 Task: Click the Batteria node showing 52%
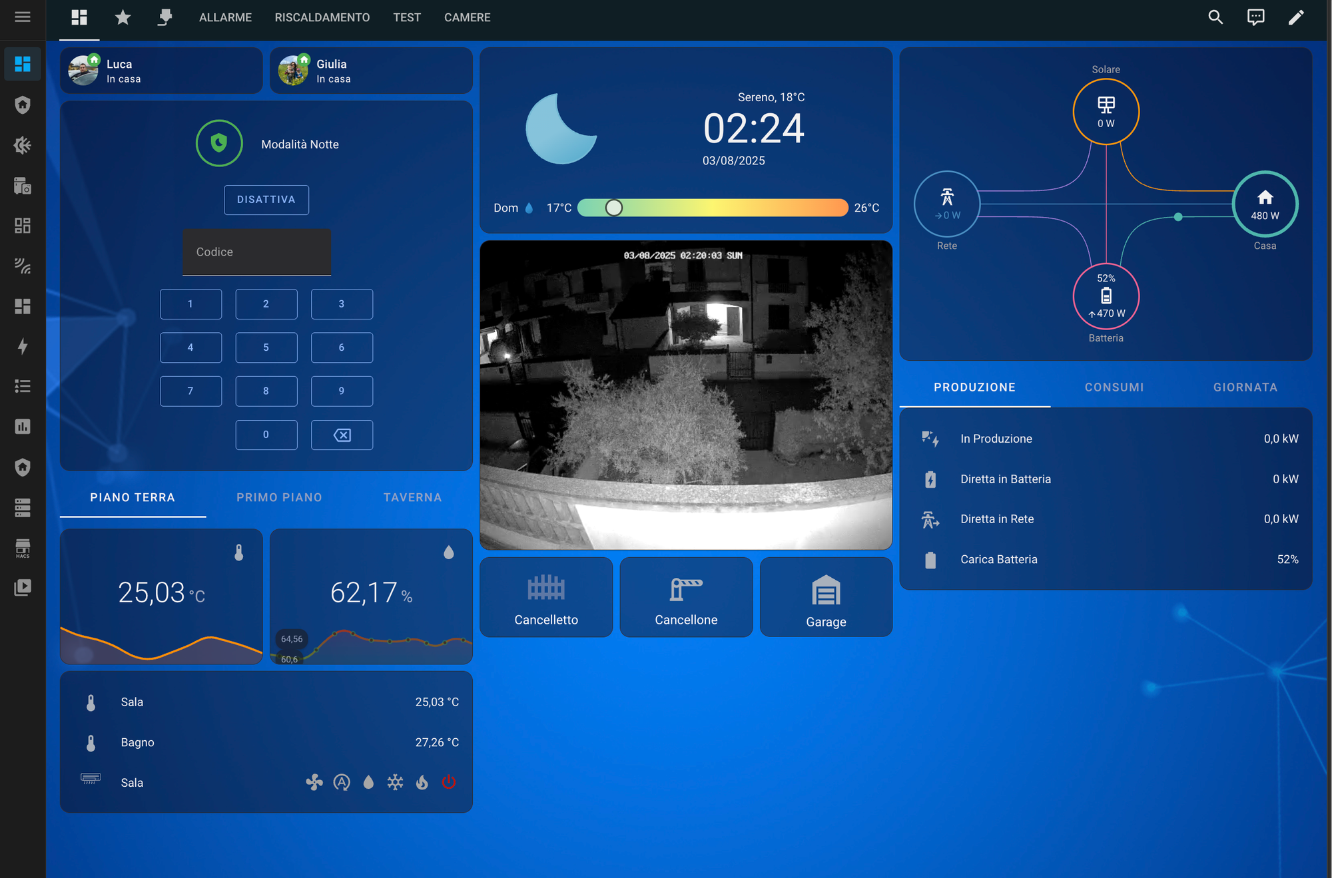1106,296
